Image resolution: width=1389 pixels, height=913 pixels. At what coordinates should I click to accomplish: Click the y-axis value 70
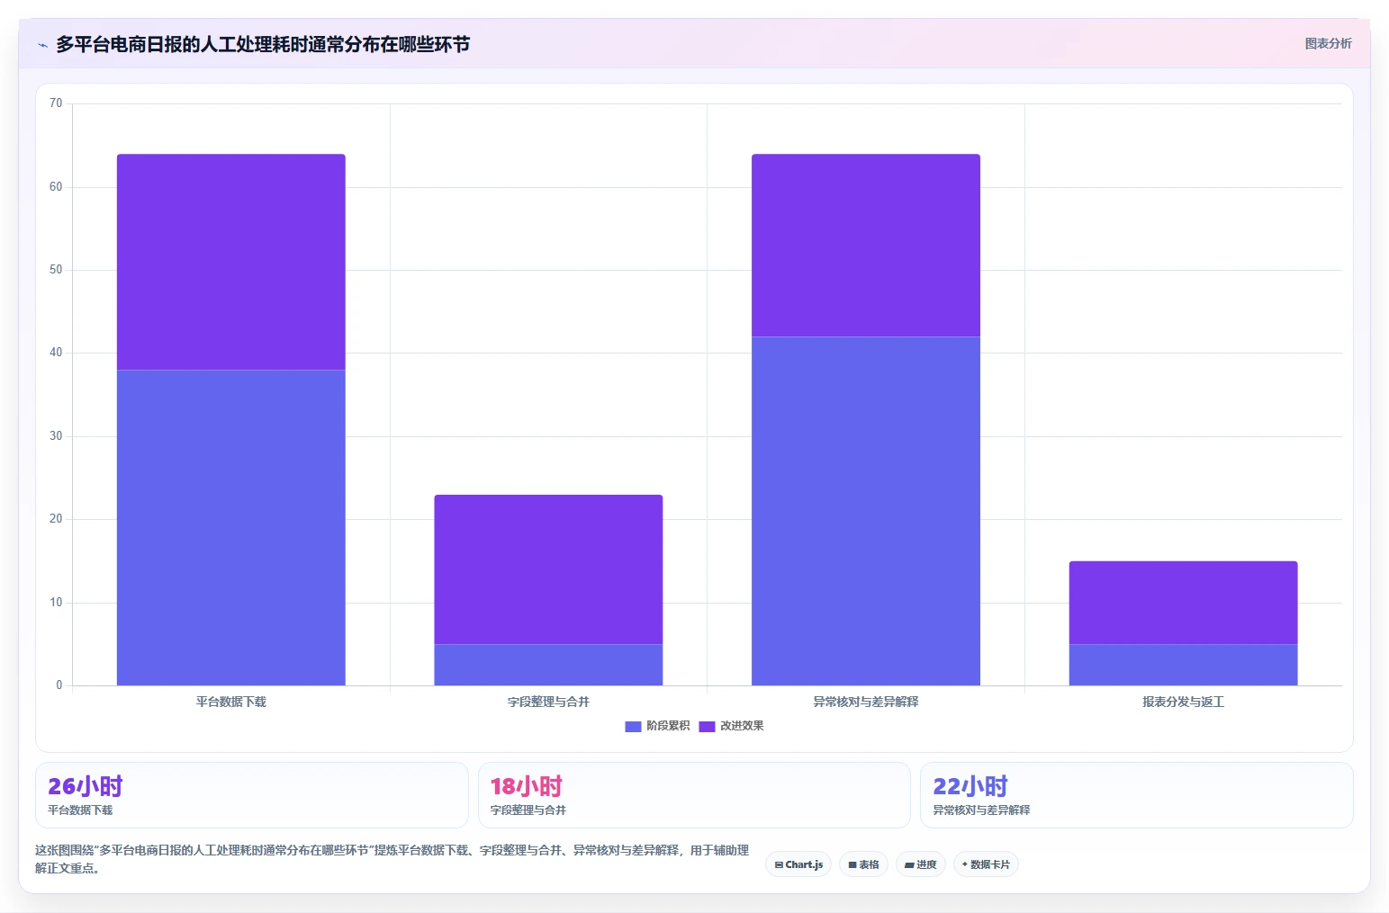tap(56, 103)
